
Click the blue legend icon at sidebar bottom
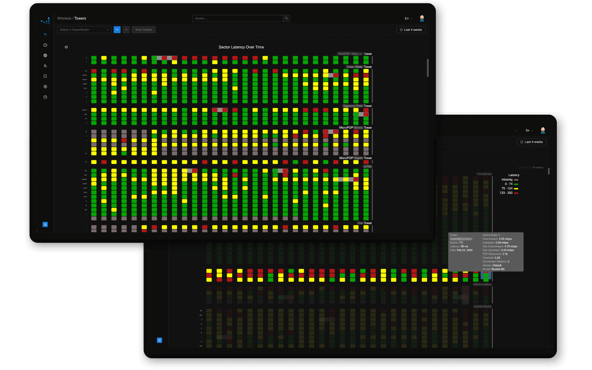tap(45, 224)
